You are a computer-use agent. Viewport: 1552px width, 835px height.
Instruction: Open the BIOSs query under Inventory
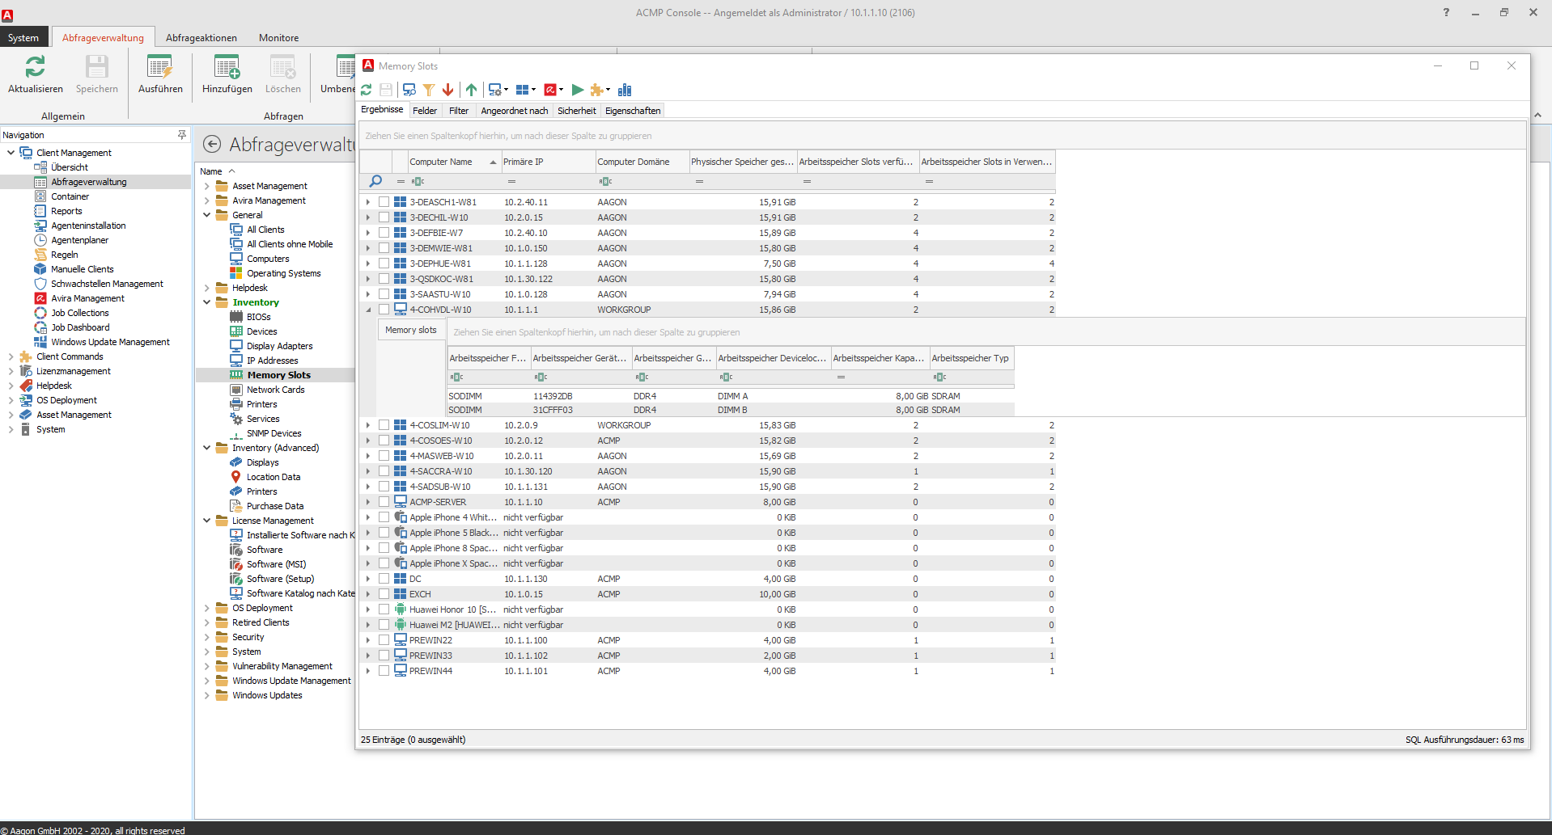[259, 317]
